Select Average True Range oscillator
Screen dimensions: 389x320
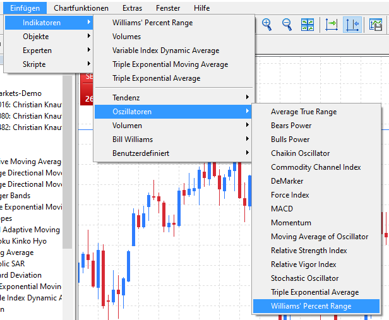316,112
